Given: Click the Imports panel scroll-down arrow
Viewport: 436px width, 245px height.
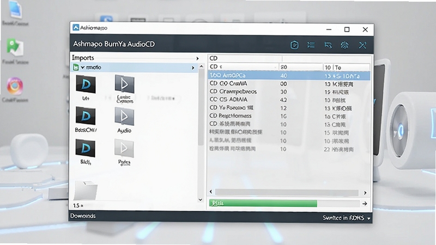Looking at the screenshot, I should [201, 199].
